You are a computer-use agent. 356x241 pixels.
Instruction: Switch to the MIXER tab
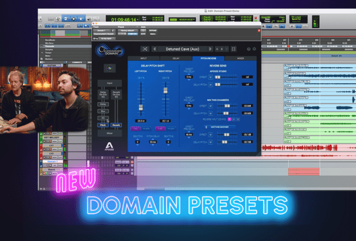pyautogui.click(x=241, y=59)
